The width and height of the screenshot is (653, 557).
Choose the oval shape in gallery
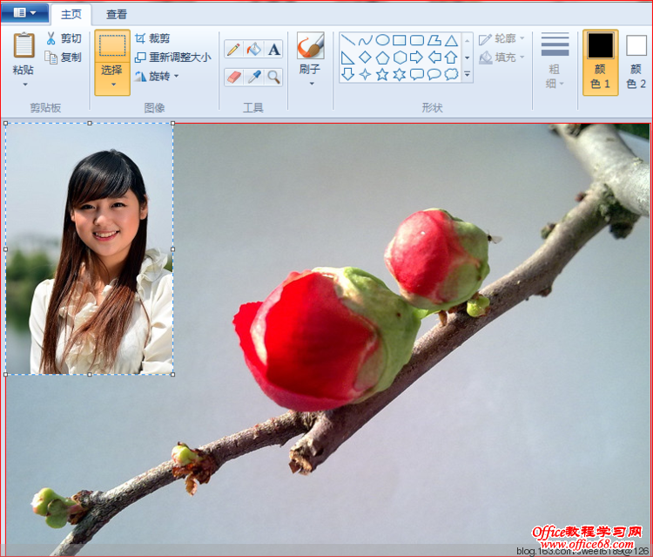[x=382, y=40]
